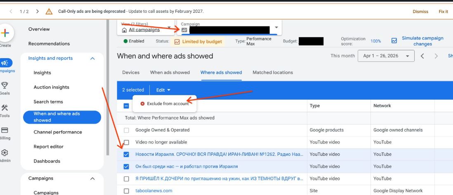Open the Billing card icon
Image resolution: width=453 pixels, height=195 pixels.
[5, 130]
